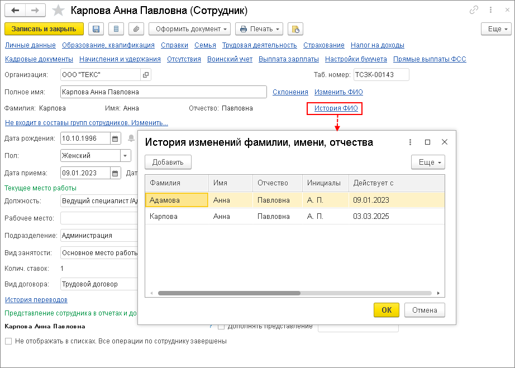This screenshot has height=368, width=515.
Task: Open the organization ООО "ТЕКС" card icon
Action: click(145, 75)
